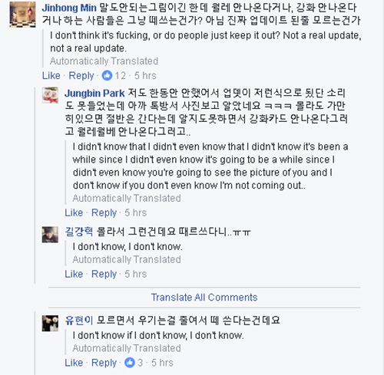Open Jinhong Min's profile picture

tap(22, 15)
